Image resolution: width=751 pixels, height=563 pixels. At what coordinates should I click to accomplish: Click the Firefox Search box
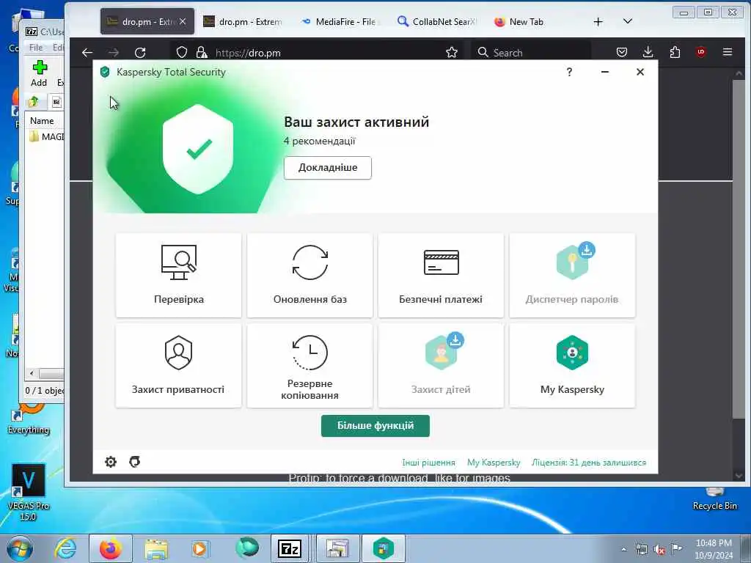(x=531, y=53)
